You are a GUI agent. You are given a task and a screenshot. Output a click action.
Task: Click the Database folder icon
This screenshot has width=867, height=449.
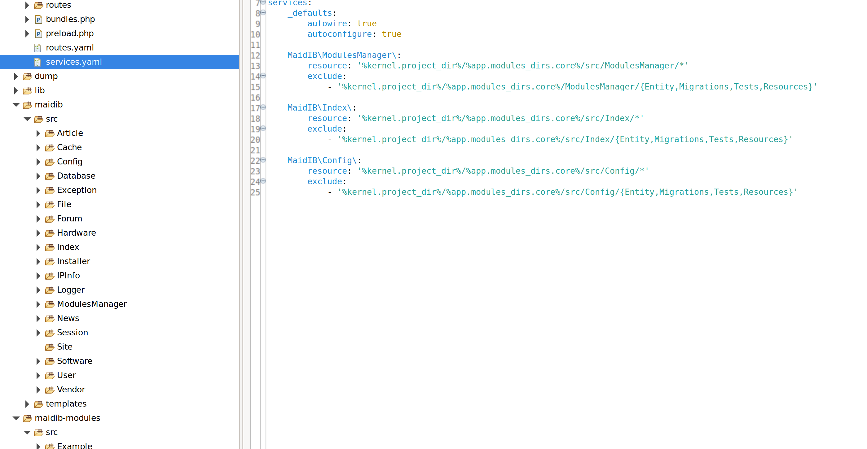[50, 176]
